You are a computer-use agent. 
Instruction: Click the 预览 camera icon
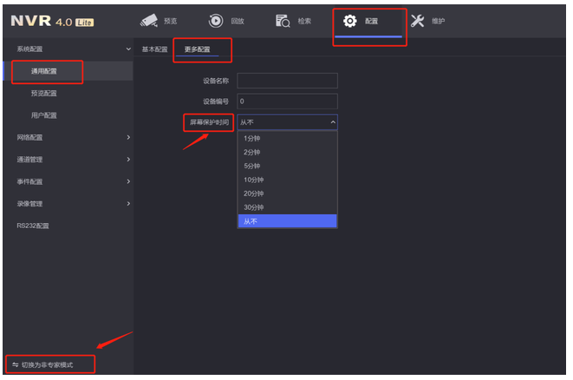pyautogui.click(x=150, y=21)
